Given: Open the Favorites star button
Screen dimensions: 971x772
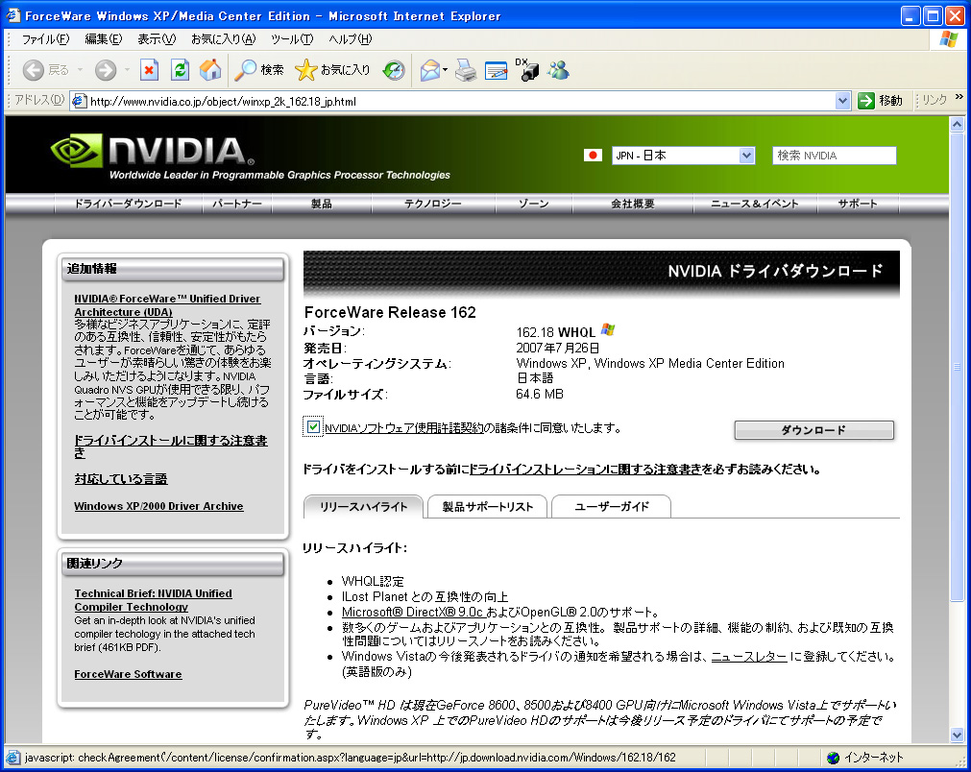Looking at the screenshot, I should pos(332,70).
